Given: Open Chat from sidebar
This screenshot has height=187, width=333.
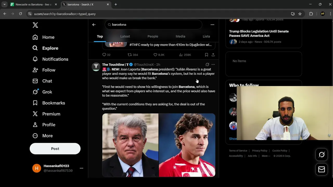Looking at the screenshot, I should click(42, 81).
